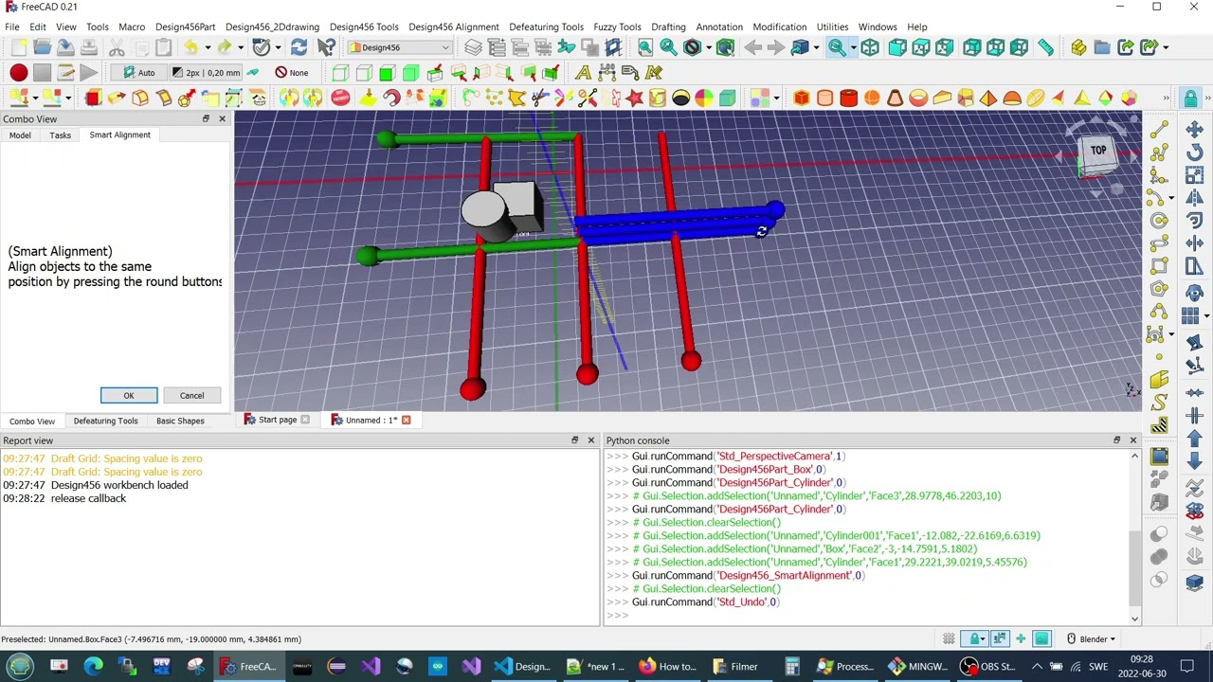1213x682 pixels.
Task: Select the measure distance ruler icon
Action: [1045, 47]
